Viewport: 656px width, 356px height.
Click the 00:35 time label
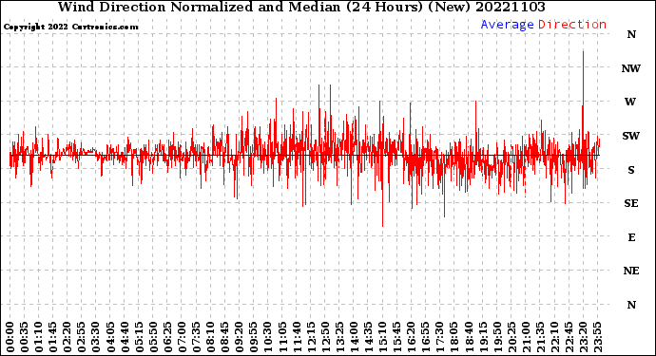click(x=25, y=337)
